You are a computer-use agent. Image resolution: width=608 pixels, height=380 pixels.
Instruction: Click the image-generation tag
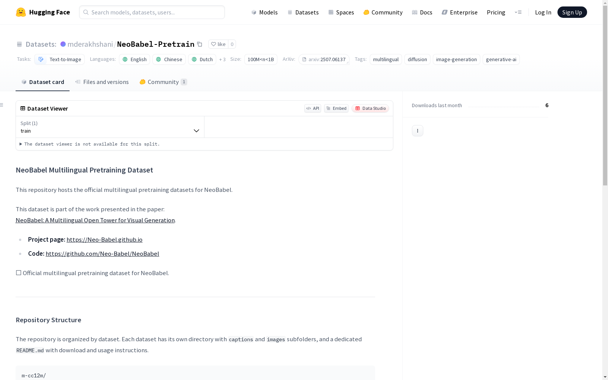456,59
